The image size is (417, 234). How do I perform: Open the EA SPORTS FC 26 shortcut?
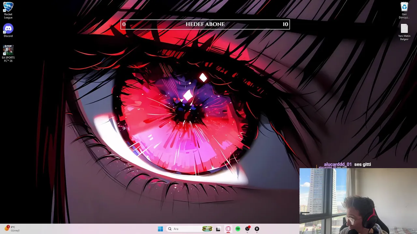coord(8,53)
